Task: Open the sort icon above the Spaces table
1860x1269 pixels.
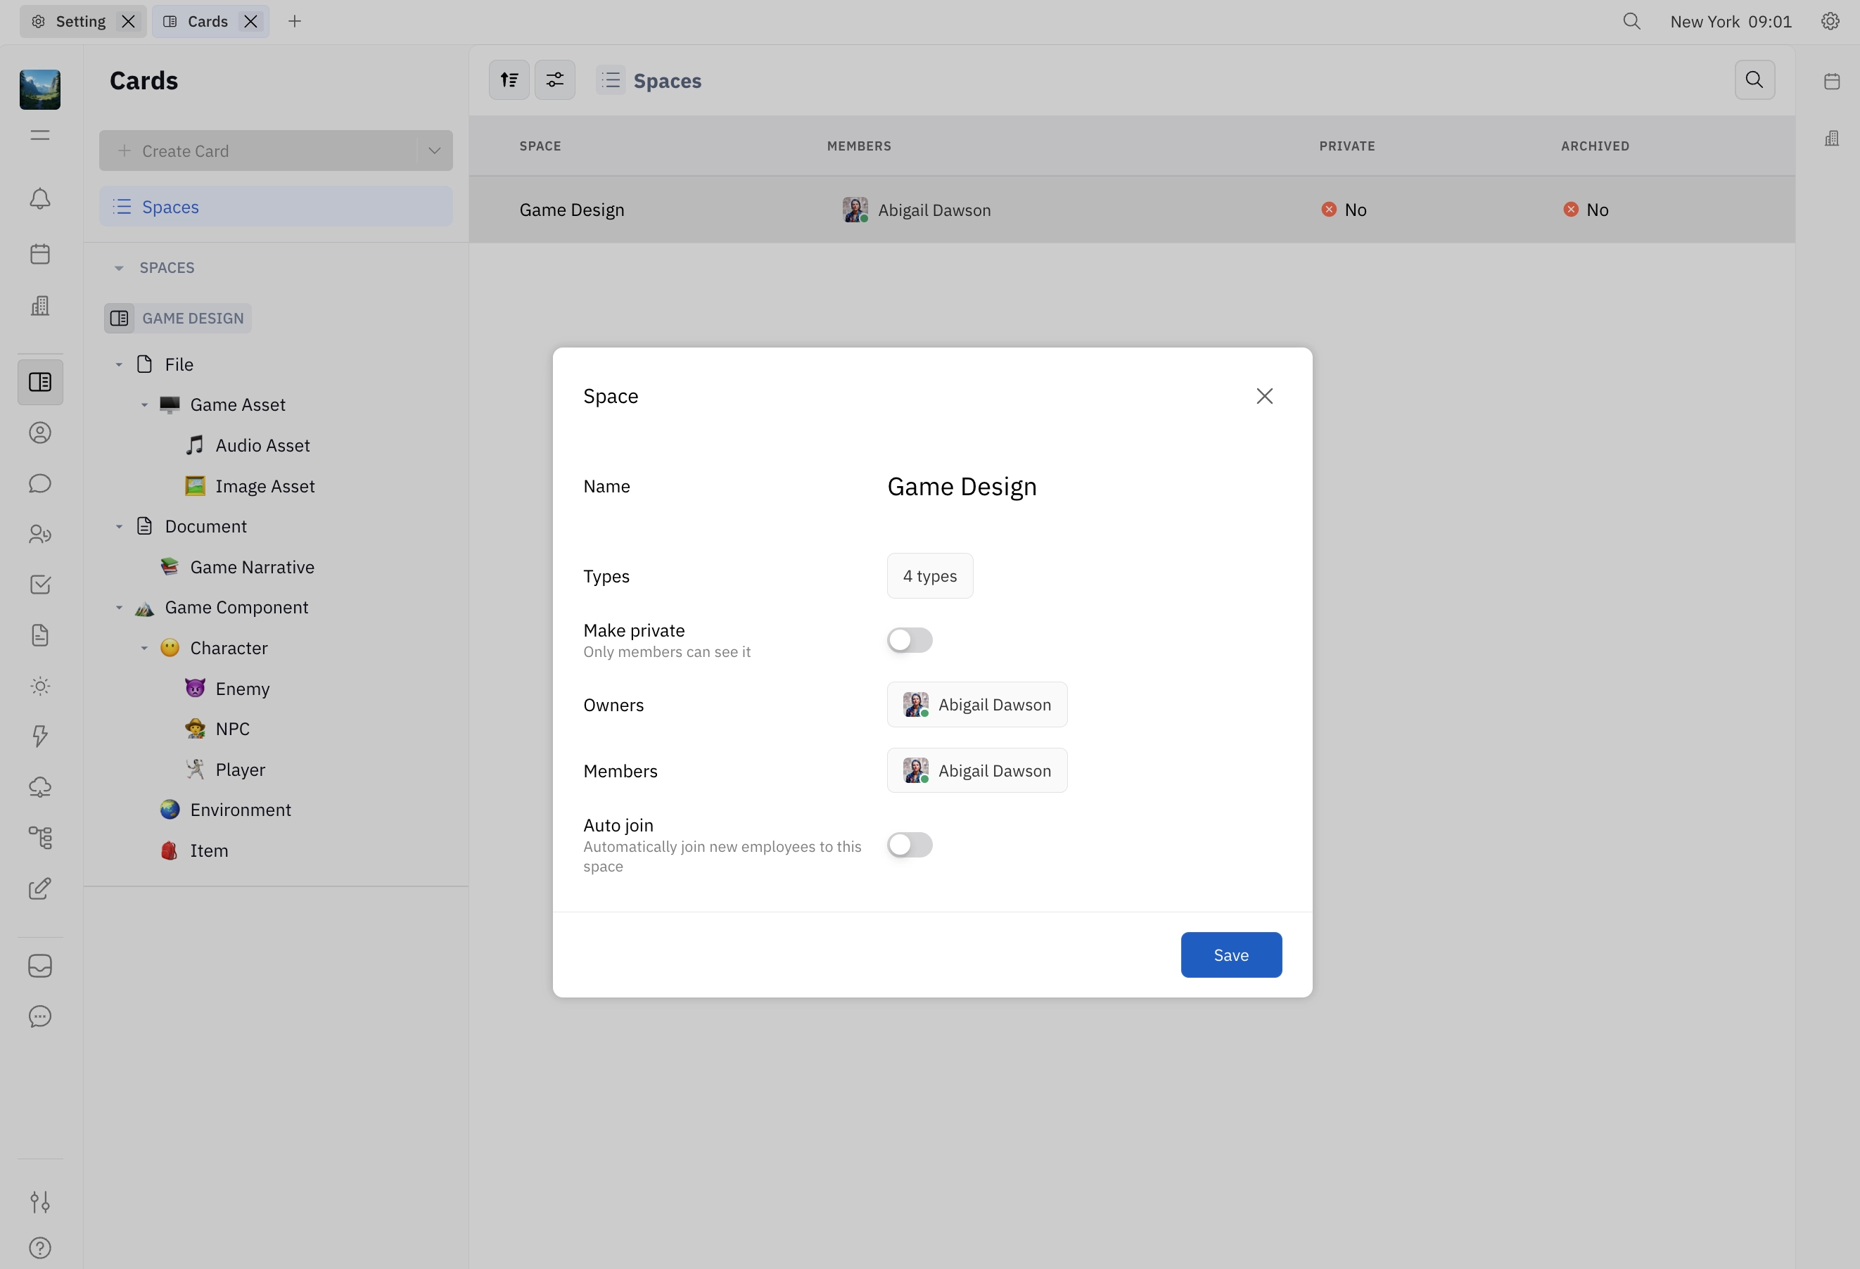Action: pyautogui.click(x=508, y=79)
